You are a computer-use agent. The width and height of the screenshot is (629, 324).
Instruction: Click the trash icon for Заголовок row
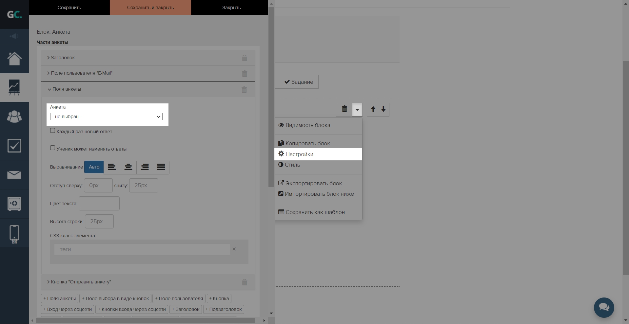click(245, 58)
